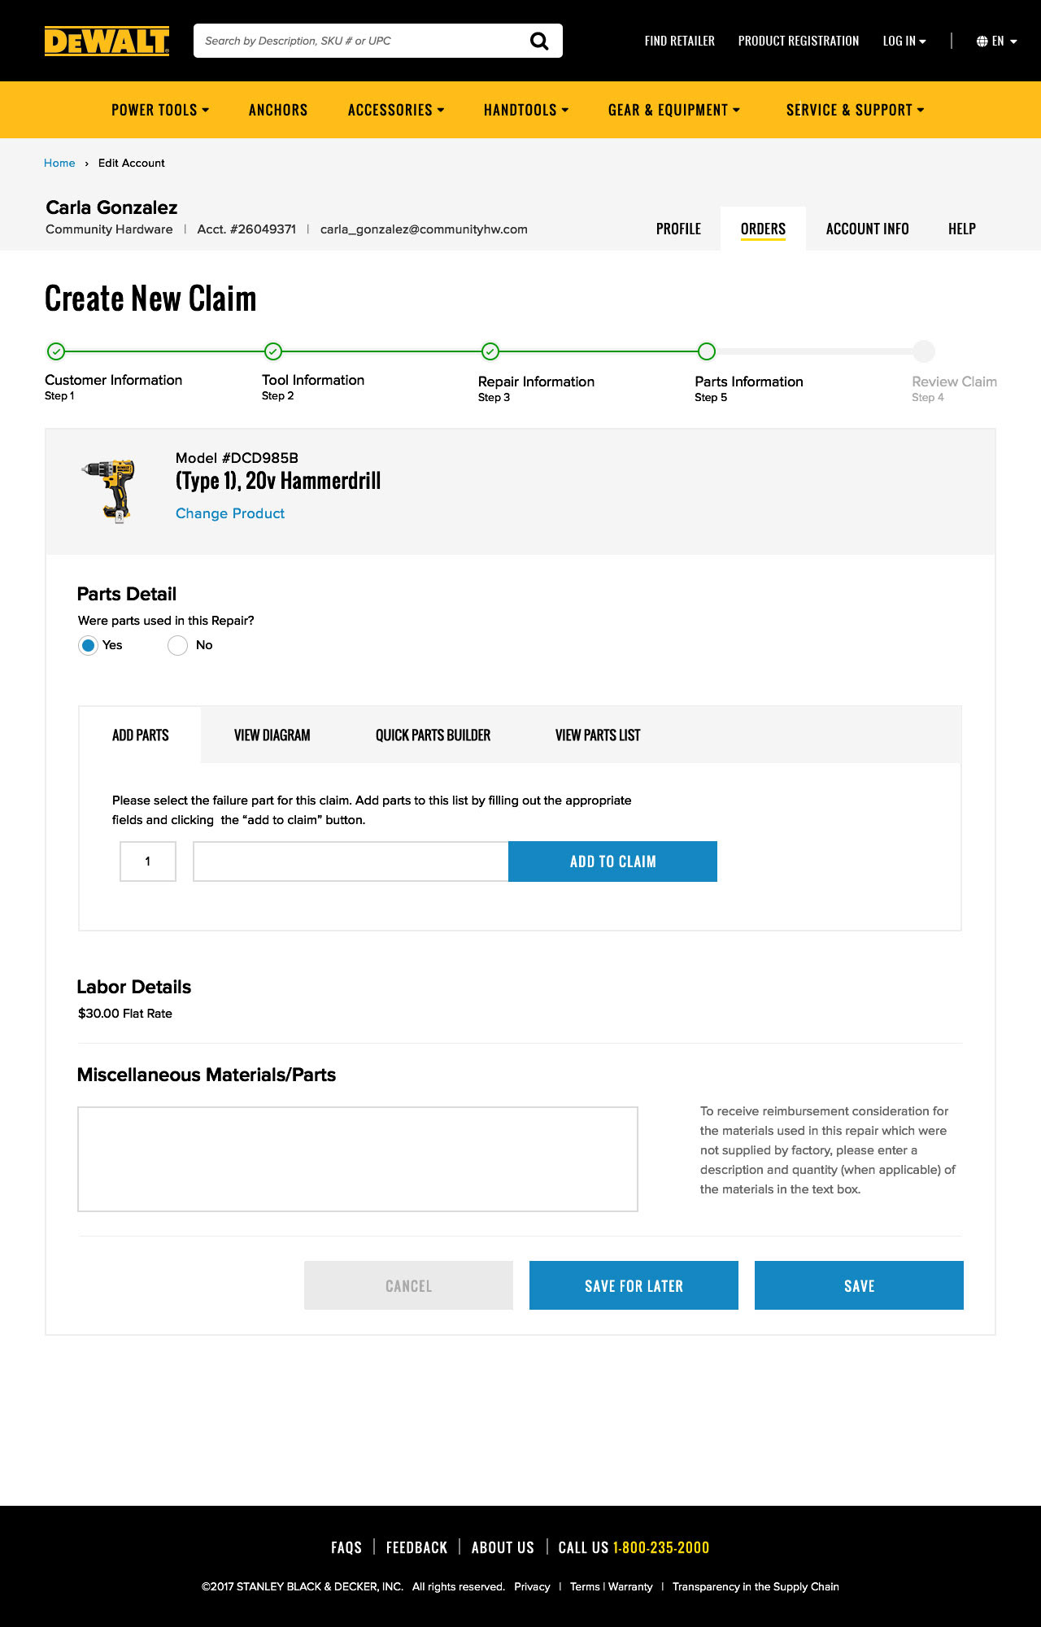Select No for parts used

tap(177, 645)
